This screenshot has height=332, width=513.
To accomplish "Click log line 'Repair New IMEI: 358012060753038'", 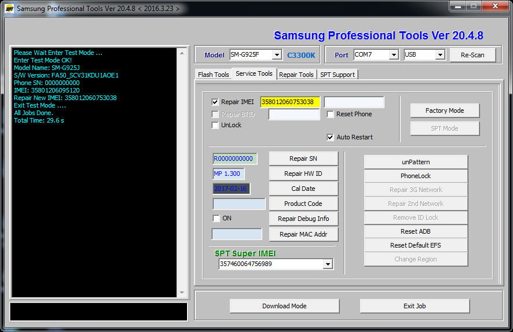I will (x=65, y=98).
